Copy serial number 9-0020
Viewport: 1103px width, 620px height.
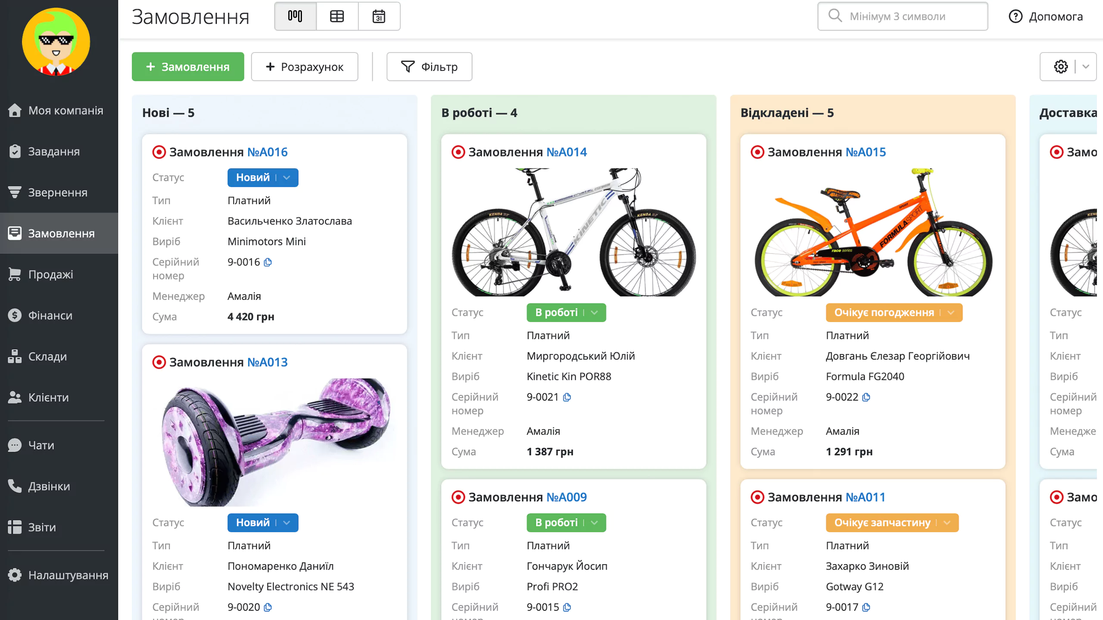tap(268, 607)
